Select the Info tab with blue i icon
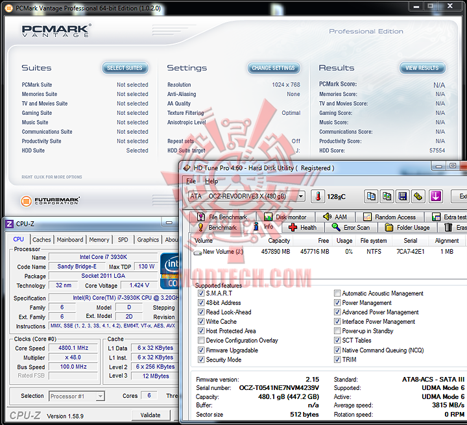467x425 pixels. click(x=256, y=226)
